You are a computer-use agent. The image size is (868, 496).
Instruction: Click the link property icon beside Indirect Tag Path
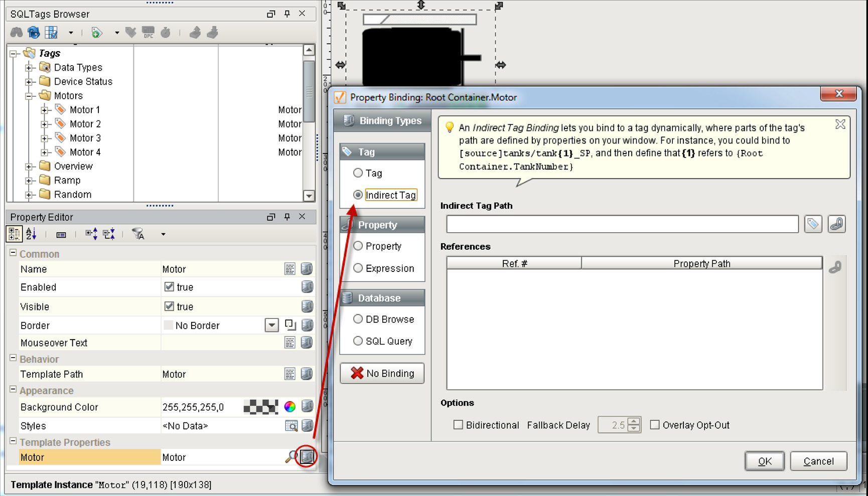tap(836, 224)
